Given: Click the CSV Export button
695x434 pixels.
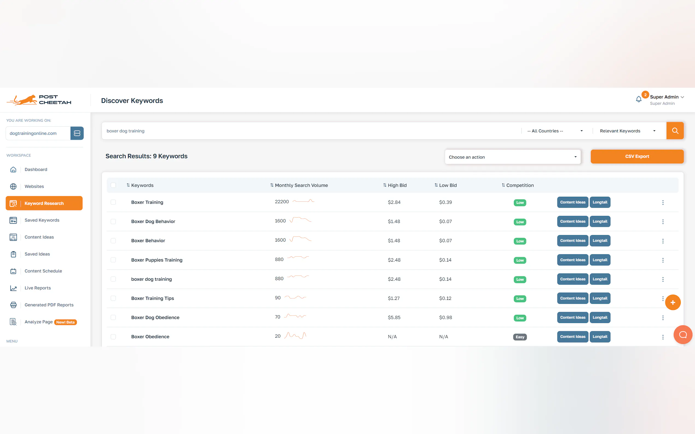Looking at the screenshot, I should [x=637, y=156].
